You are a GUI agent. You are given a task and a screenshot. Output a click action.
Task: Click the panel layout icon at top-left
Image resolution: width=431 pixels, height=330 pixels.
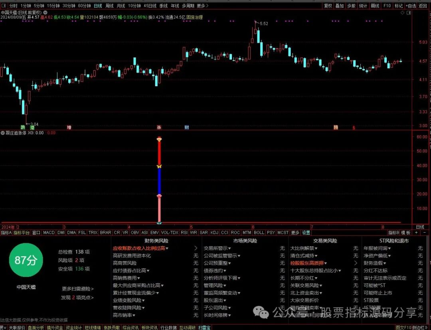[4, 6]
